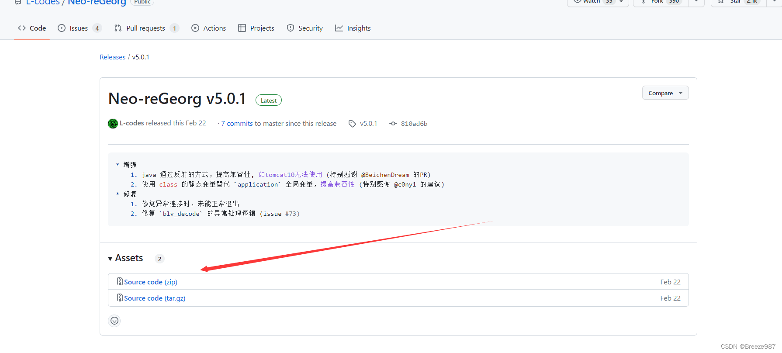Go to the Security tab
Image resolution: width=782 pixels, height=353 pixels.
coord(304,28)
